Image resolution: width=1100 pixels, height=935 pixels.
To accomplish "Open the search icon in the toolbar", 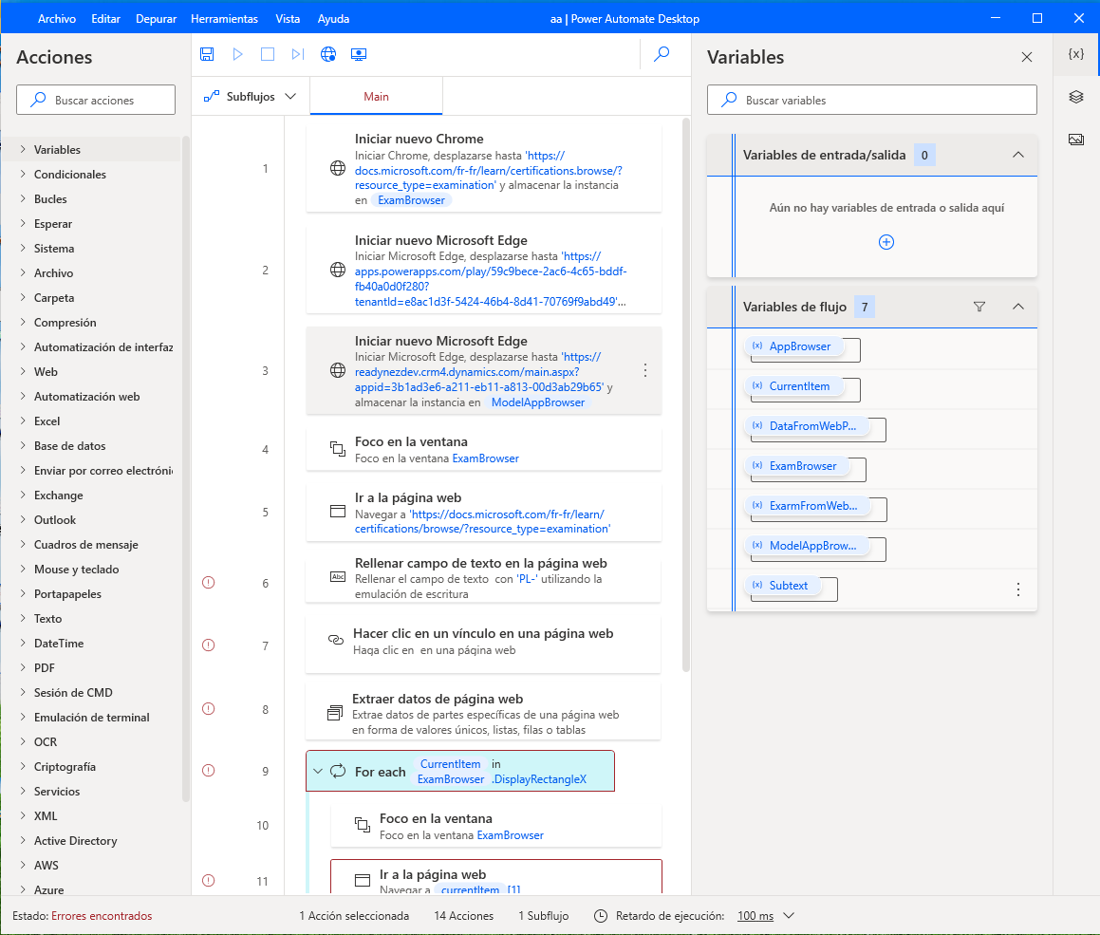I will [665, 54].
